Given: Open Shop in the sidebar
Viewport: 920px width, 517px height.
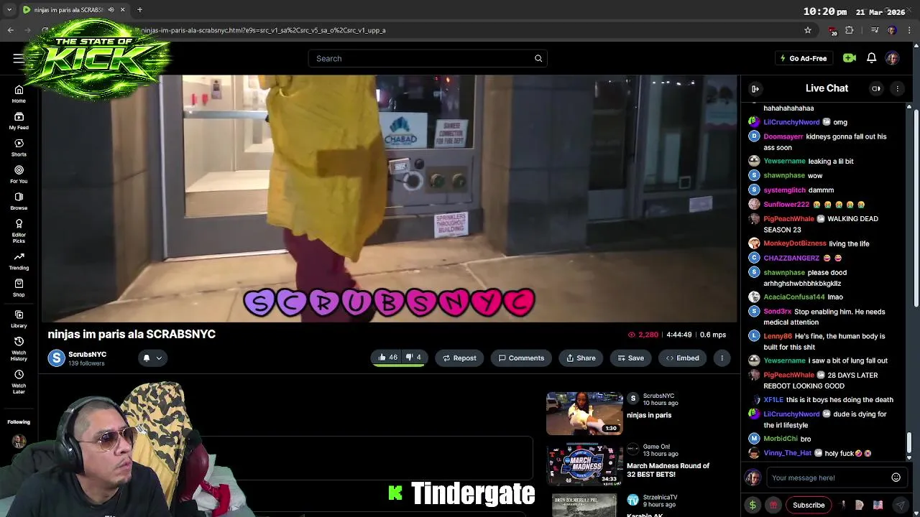Looking at the screenshot, I should [x=19, y=288].
